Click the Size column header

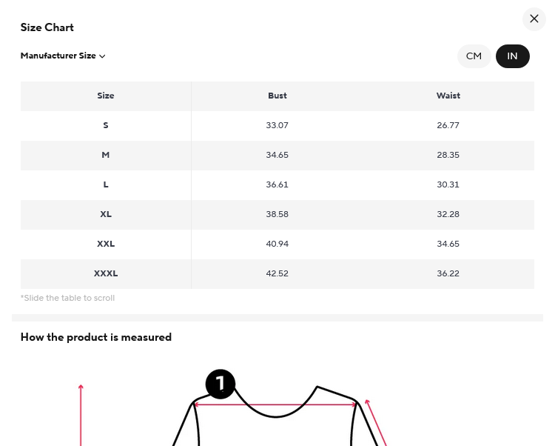coord(106,96)
